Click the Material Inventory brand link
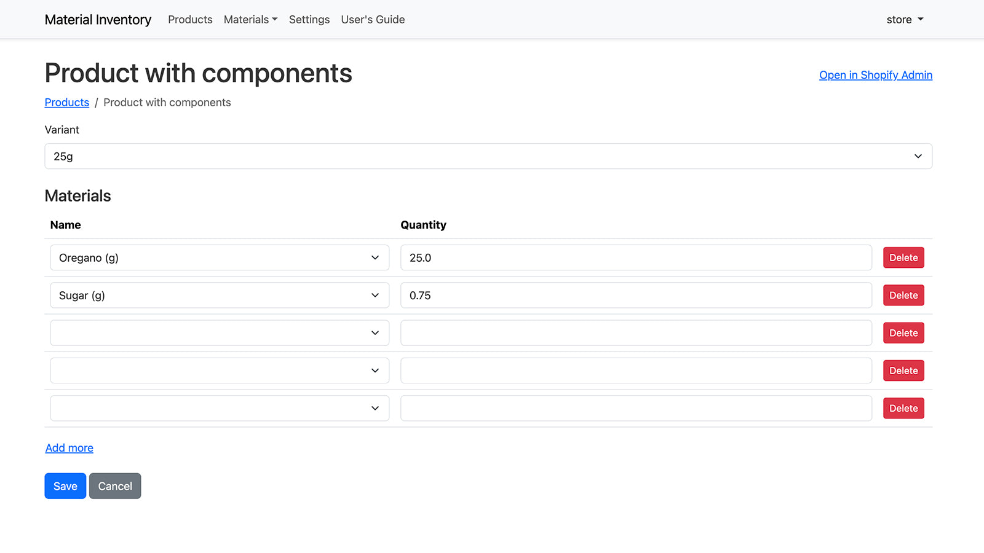984x553 pixels. 98,19
